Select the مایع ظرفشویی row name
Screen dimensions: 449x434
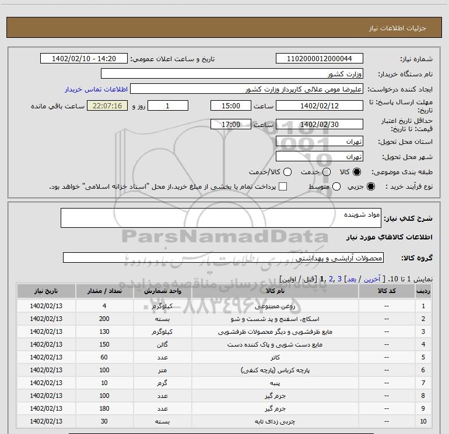275,331
